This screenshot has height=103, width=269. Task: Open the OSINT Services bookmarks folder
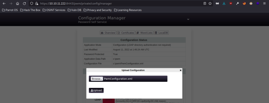point(54,10)
